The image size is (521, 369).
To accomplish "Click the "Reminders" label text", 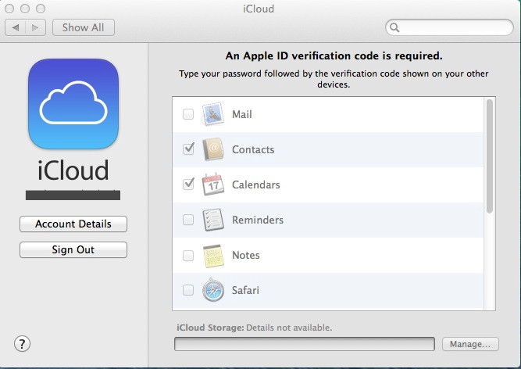I will pos(258,220).
